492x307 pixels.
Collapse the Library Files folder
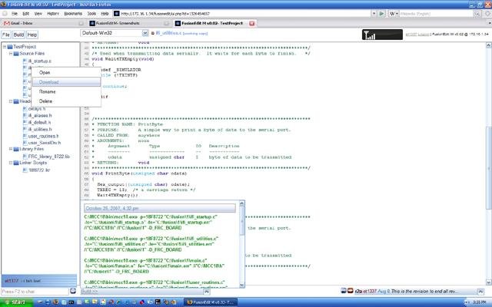pyautogui.click(x=10, y=149)
